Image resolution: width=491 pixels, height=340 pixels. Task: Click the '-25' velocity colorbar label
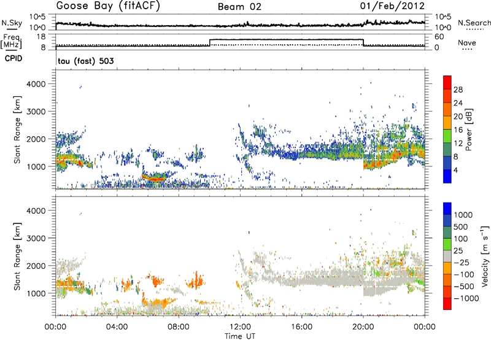[462, 263]
